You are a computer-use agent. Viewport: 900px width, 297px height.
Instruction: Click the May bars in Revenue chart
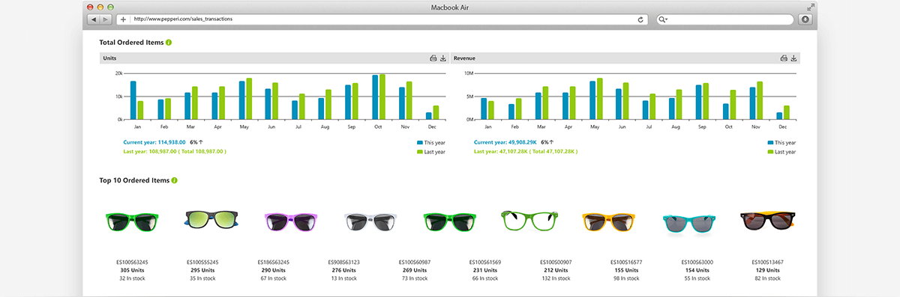coord(596,99)
